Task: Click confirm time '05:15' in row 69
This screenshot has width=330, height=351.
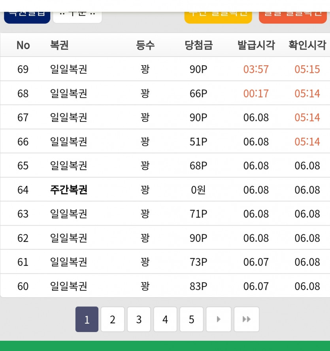Action: click(x=307, y=69)
